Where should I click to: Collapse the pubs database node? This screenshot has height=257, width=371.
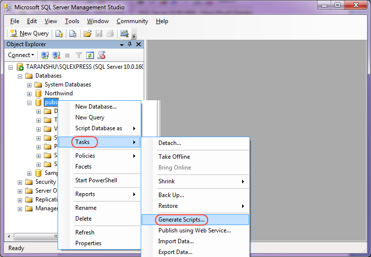pos(29,103)
